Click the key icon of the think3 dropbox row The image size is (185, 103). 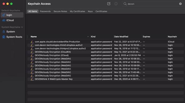click(32, 45)
